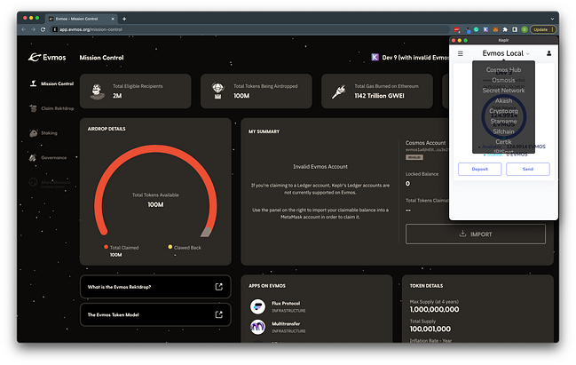Go to Claim Rektdrop in the sidebar
This screenshot has width=576, height=365.
(51, 108)
